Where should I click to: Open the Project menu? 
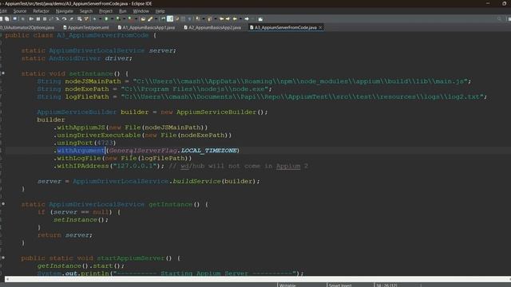pos(105,11)
